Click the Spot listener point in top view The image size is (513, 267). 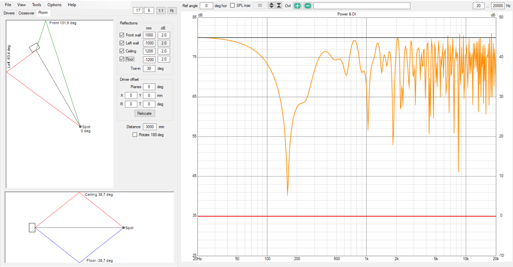(80, 126)
